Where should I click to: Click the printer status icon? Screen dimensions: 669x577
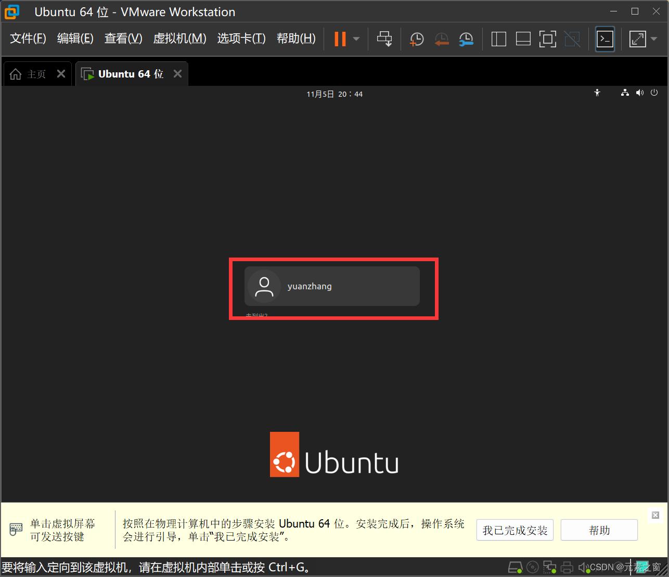click(567, 567)
